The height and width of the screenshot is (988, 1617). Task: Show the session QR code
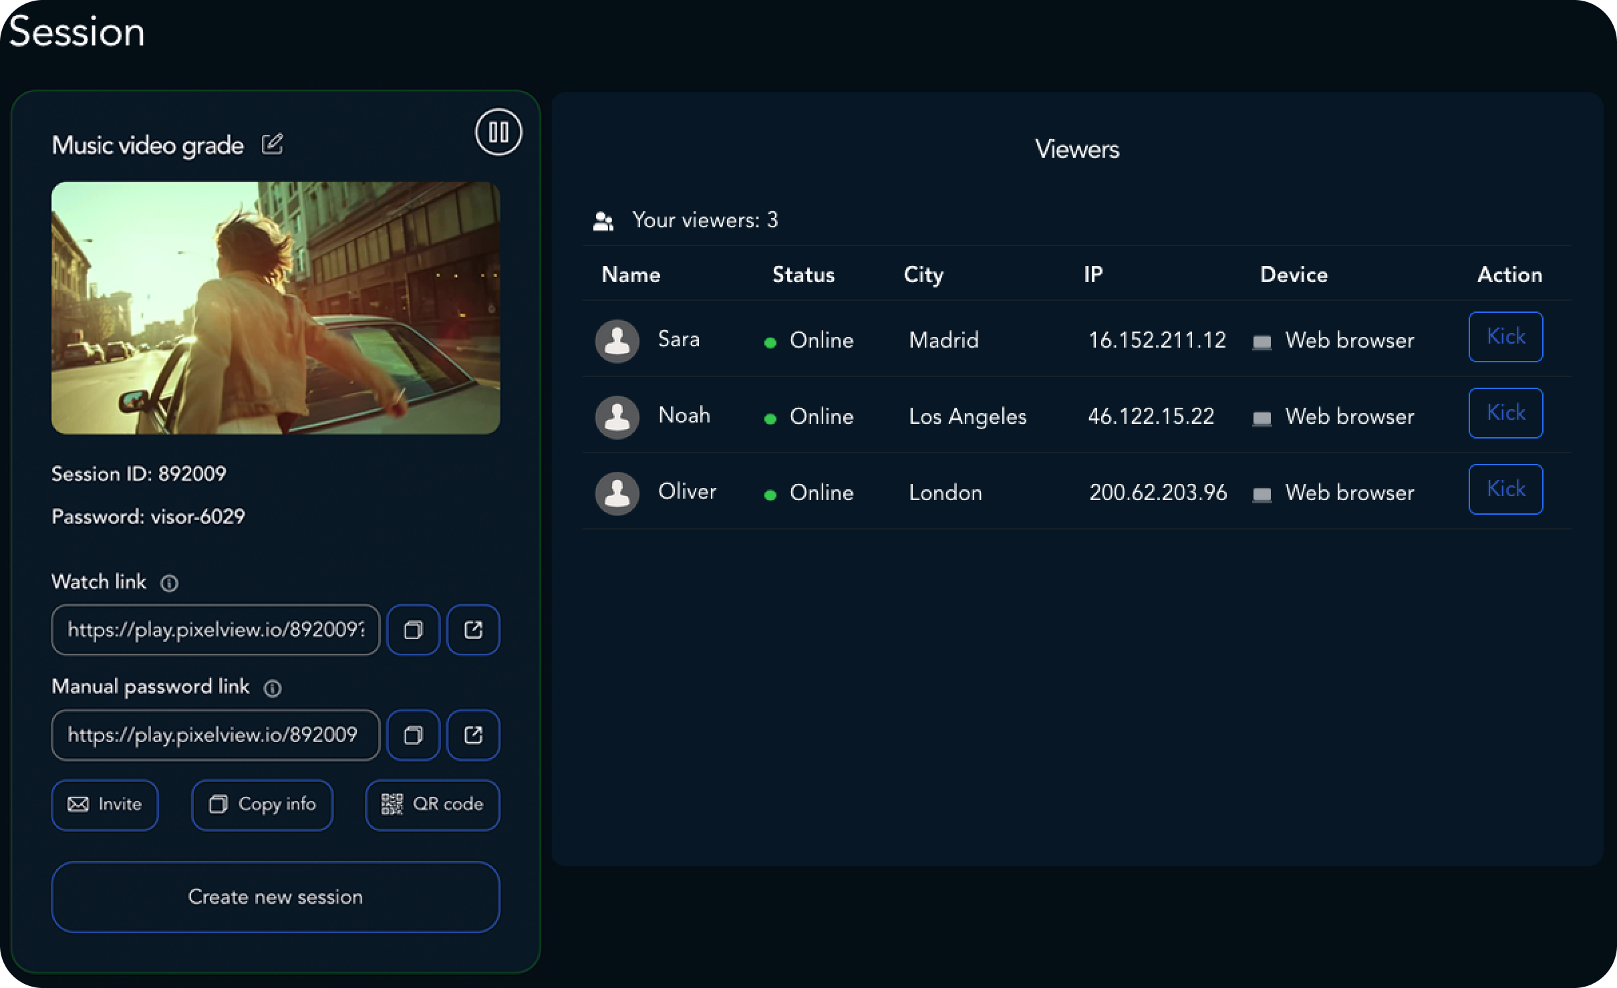point(432,805)
